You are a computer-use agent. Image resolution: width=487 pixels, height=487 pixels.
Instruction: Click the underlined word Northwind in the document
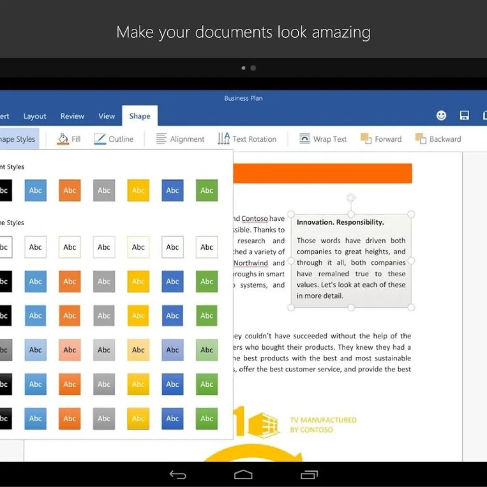click(x=251, y=263)
